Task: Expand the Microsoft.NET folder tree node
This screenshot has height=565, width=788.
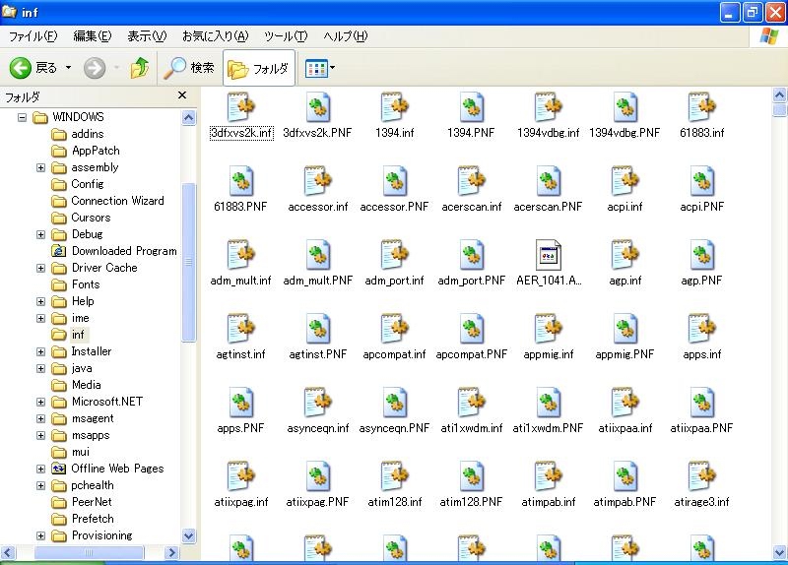Action: tap(40, 402)
